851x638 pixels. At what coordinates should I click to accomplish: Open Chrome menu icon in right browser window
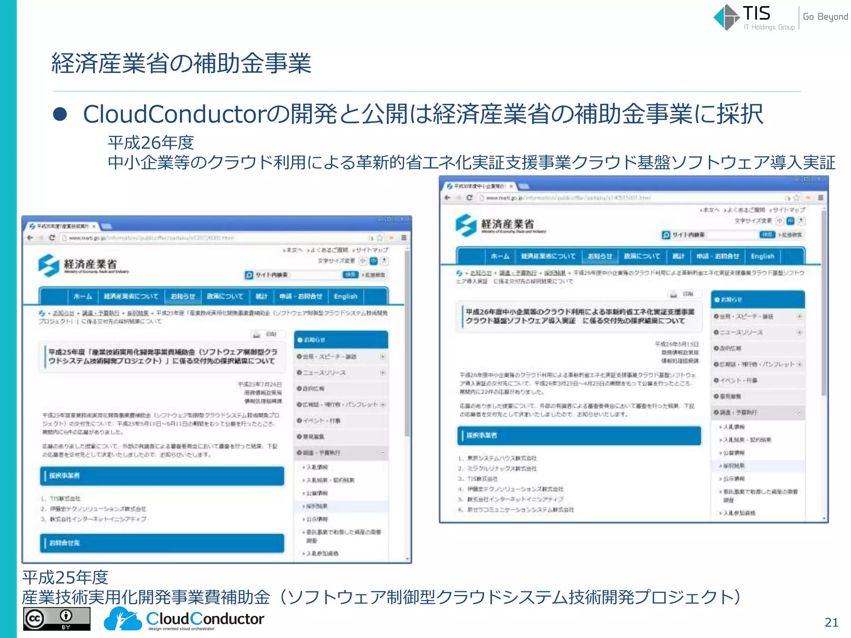[x=821, y=197]
